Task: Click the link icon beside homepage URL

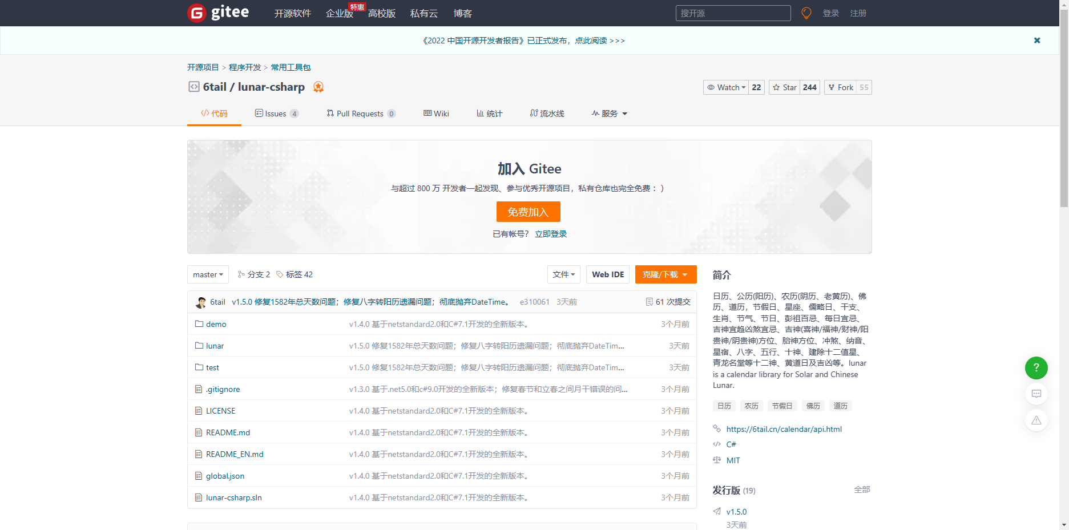Action: coord(717,428)
